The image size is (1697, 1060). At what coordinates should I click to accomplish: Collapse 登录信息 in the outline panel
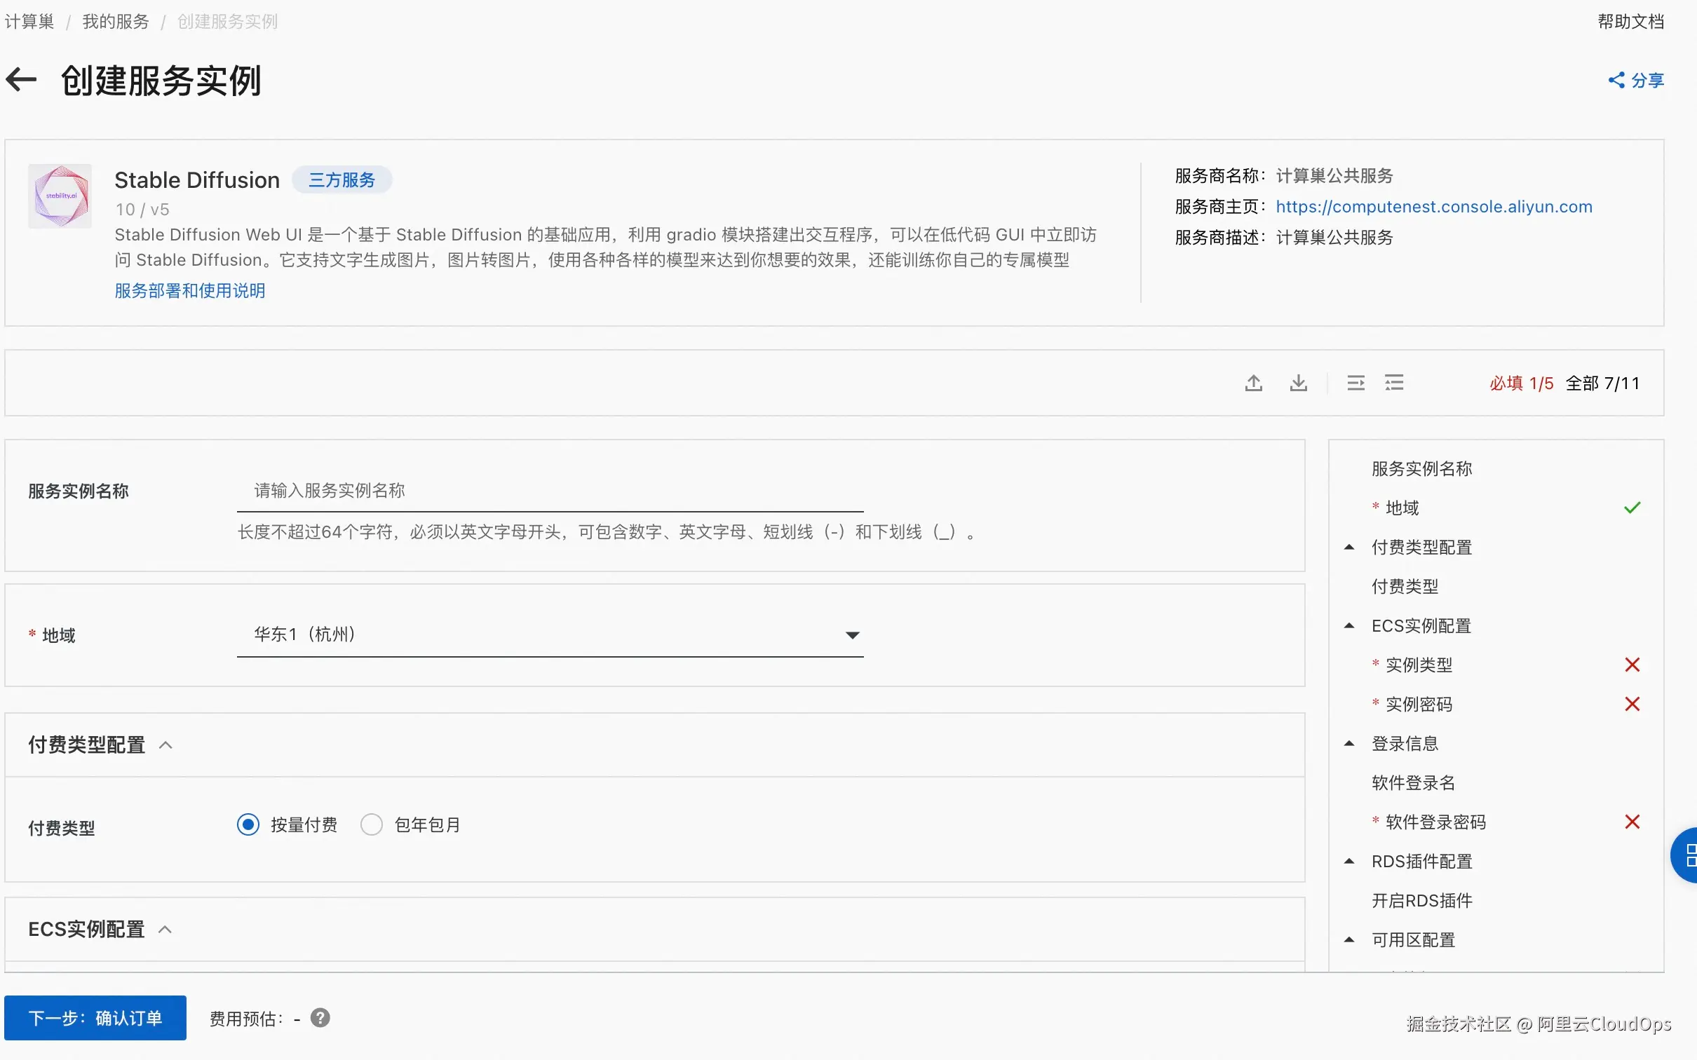(x=1349, y=744)
